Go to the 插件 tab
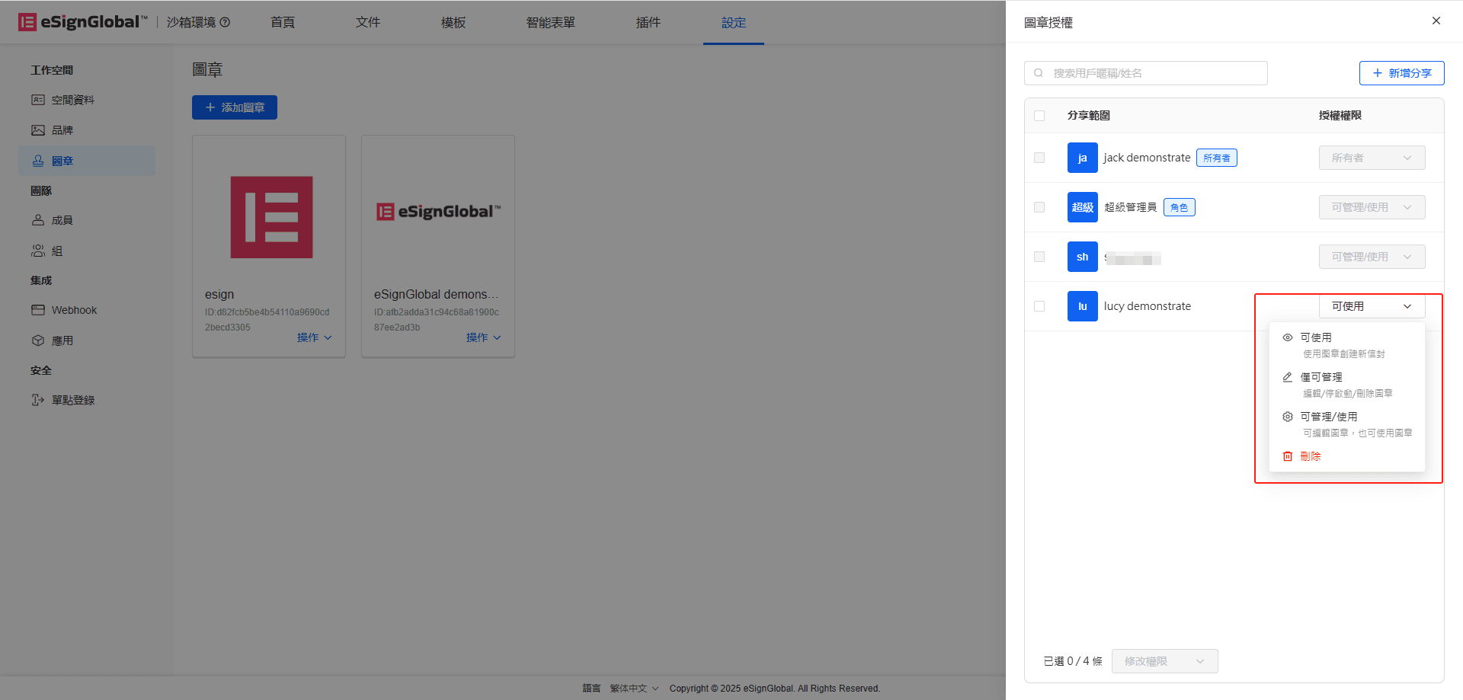This screenshot has height=700, width=1463. click(648, 22)
